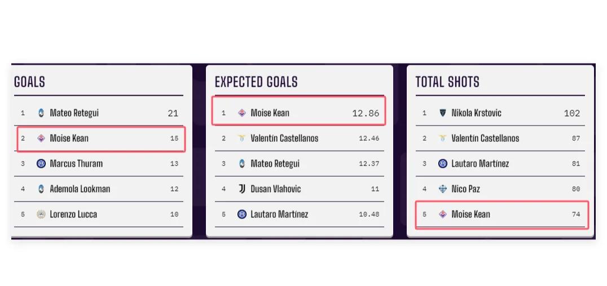Click Moise Kean's 12.86 expected goals value
This screenshot has height=286, width=607.
click(x=366, y=113)
